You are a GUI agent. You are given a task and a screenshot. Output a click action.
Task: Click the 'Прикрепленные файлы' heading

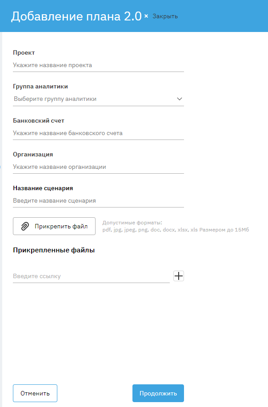(x=54, y=250)
